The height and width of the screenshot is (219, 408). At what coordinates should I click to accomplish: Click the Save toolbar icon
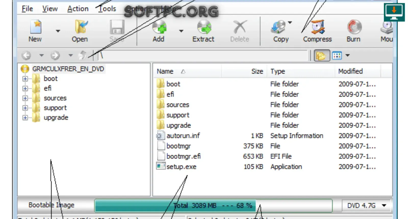pos(117,27)
